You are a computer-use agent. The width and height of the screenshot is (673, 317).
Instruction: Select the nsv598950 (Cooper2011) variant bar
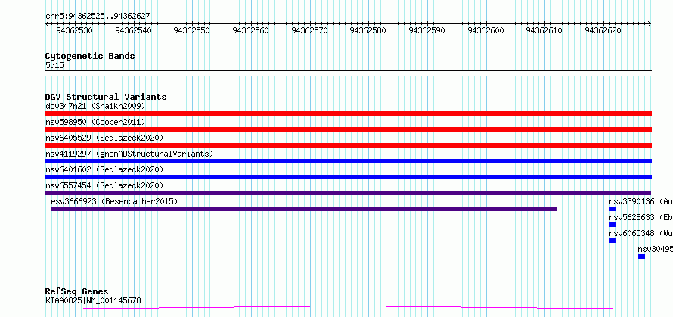tap(348, 129)
